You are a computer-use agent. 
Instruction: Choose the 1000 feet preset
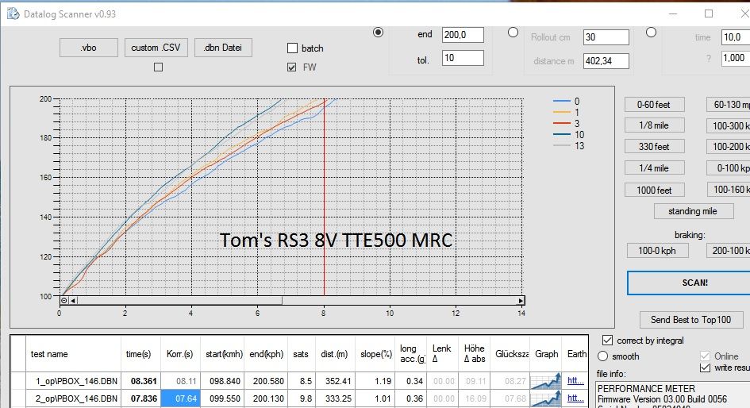click(x=654, y=191)
